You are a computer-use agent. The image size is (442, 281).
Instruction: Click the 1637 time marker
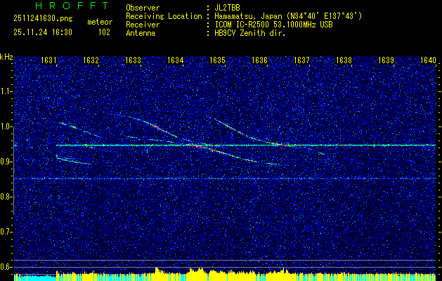(301, 60)
